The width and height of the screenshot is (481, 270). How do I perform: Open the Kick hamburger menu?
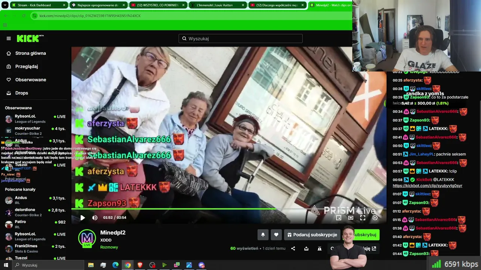9,38
